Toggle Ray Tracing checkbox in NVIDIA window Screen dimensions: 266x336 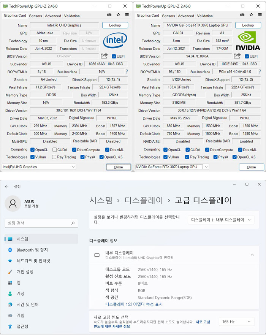(x=187, y=157)
